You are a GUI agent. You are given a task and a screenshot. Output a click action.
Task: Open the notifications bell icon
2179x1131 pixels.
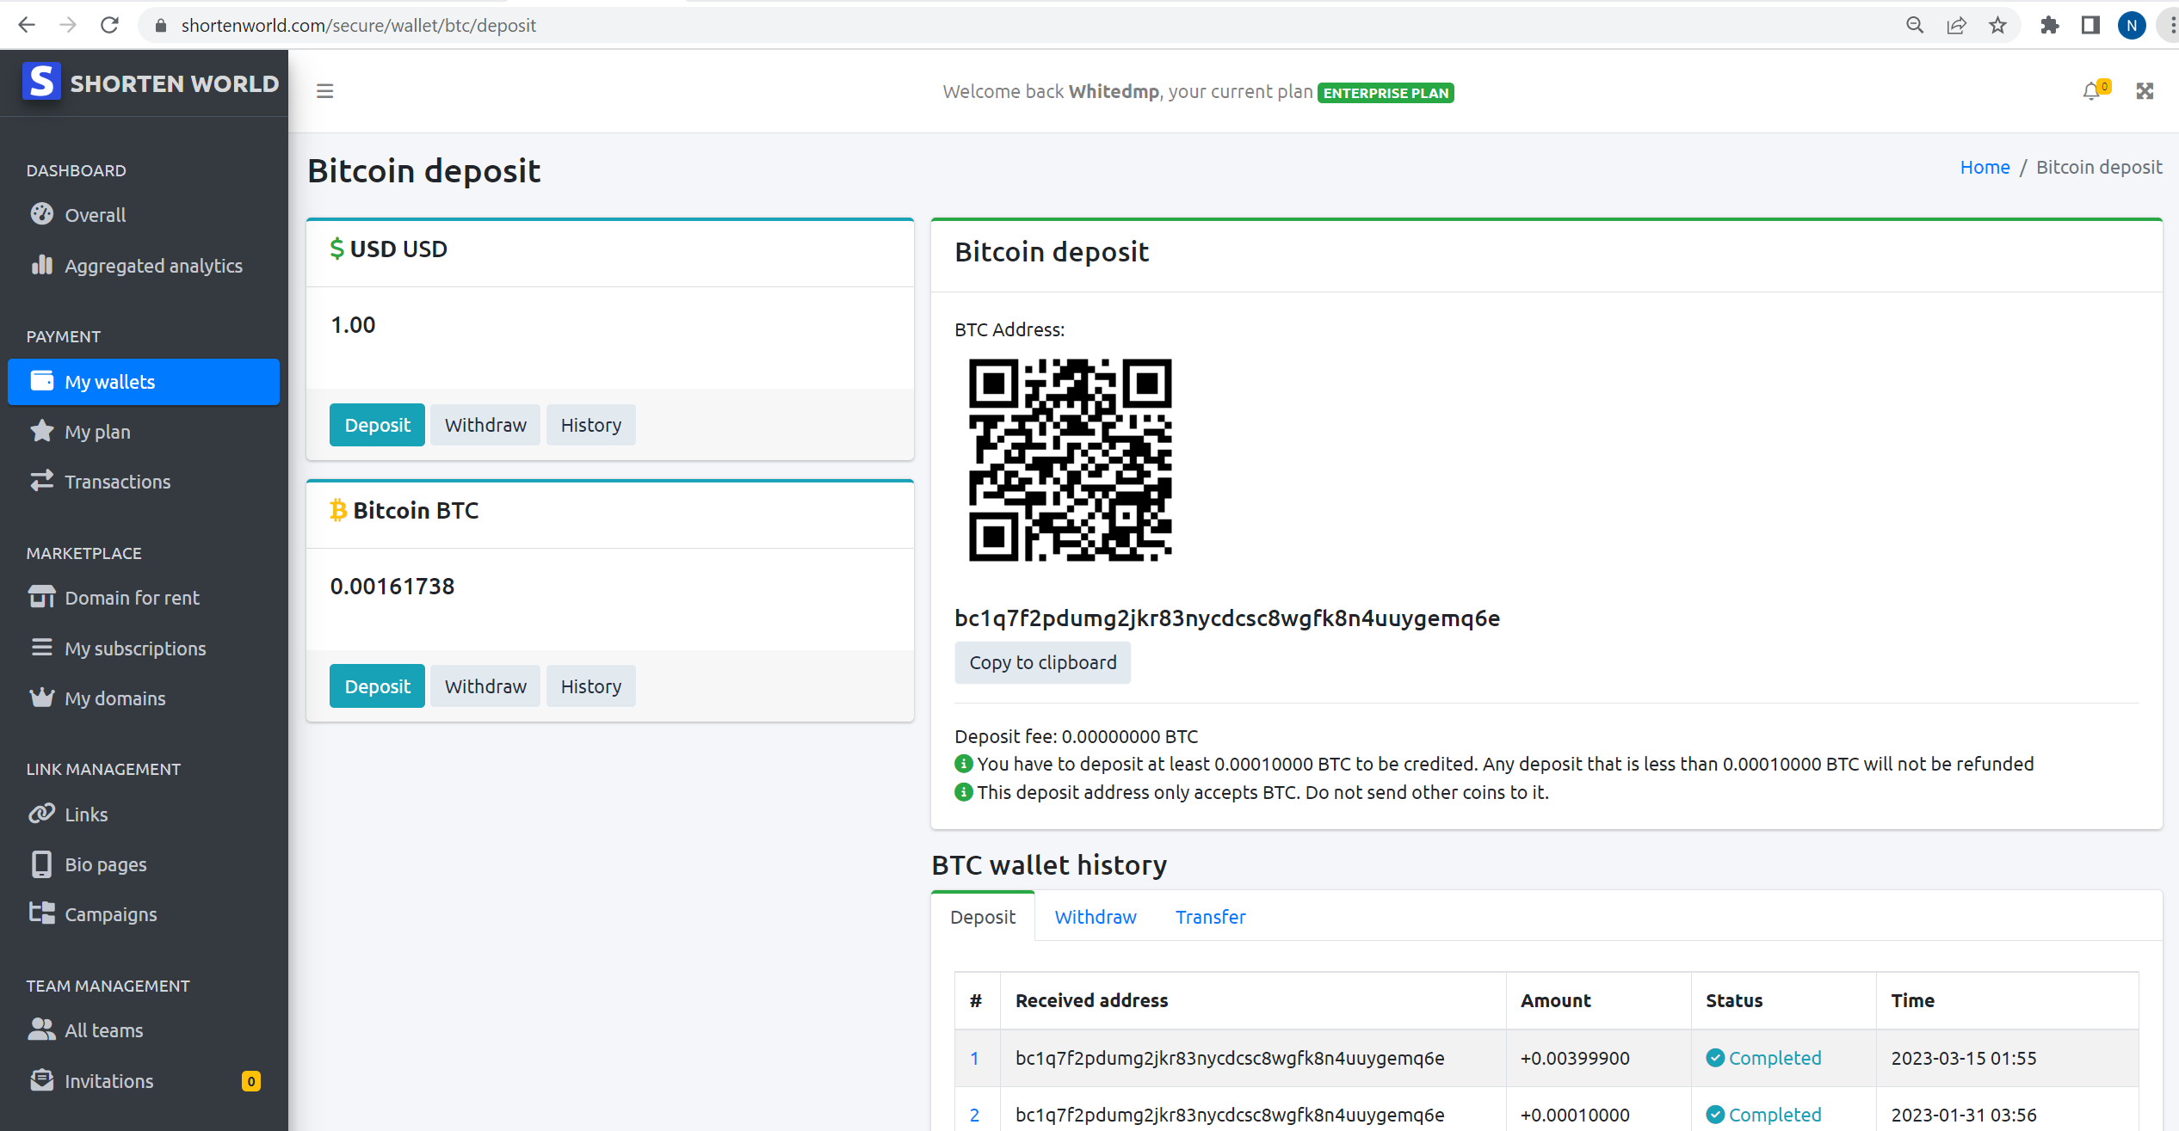2091,91
